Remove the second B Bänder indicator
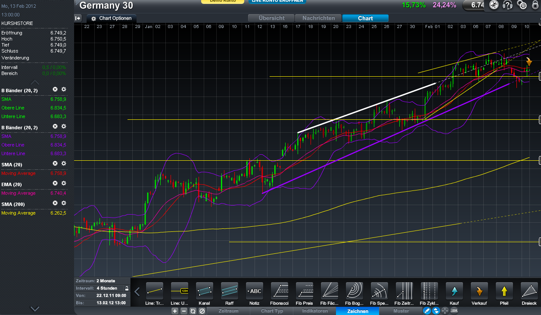The image size is (541, 315). pos(55,126)
